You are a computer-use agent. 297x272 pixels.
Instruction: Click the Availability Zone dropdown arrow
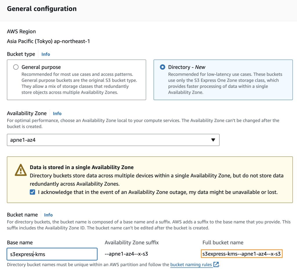point(213,140)
